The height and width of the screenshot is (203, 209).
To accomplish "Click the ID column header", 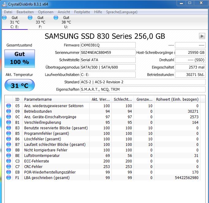I will (17, 100).
